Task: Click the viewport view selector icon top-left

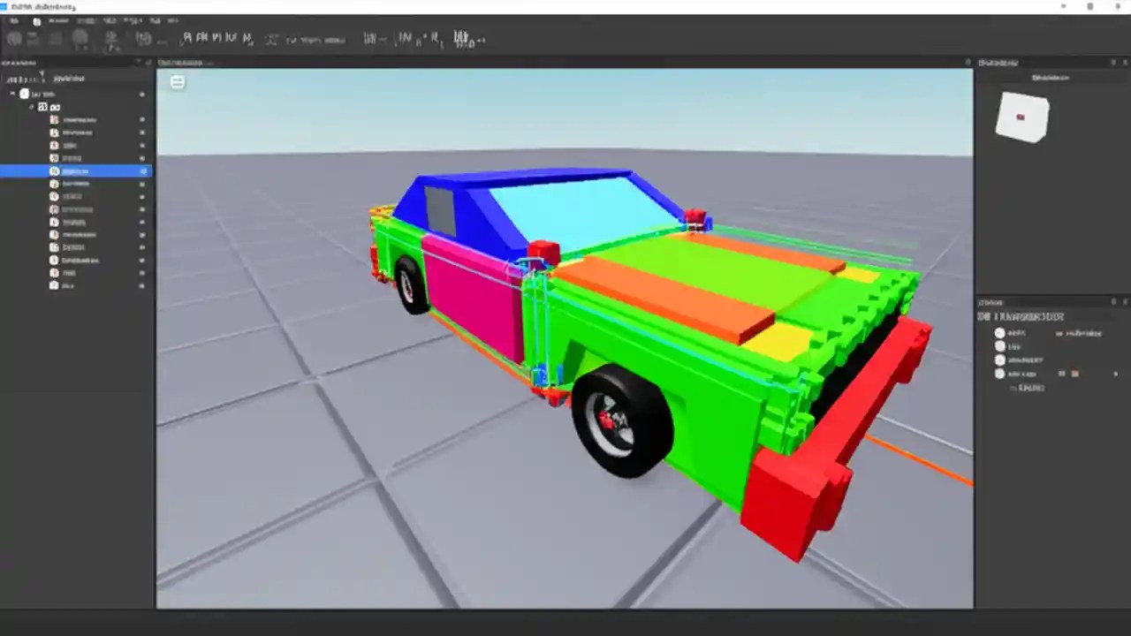Action: coord(178,81)
